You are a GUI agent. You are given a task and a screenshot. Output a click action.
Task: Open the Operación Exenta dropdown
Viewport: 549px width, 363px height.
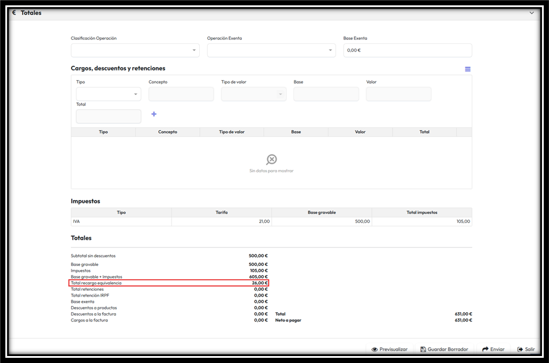point(271,50)
